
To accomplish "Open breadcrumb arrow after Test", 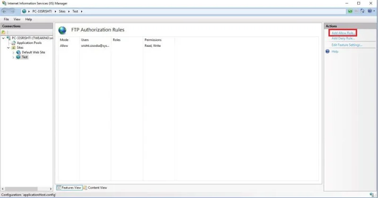I will coord(81,11).
